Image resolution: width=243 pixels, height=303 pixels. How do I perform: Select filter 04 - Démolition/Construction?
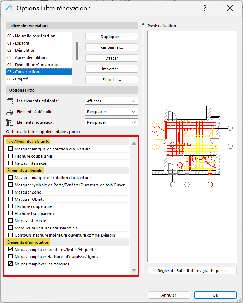[39, 65]
